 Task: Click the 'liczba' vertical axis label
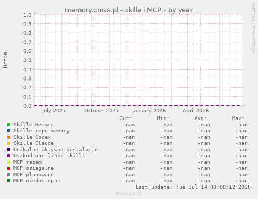coord(5,60)
